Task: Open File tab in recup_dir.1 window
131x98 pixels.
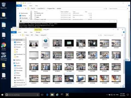Action: 14,32
